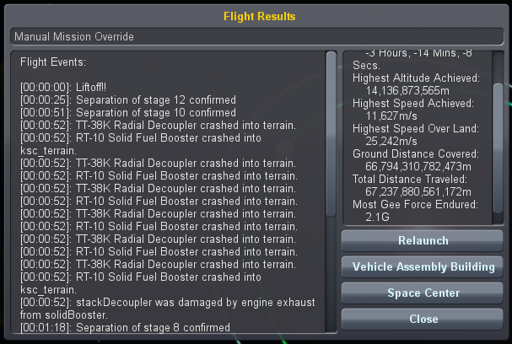Click the Total Distance Traveled value
This screenshot has height=344, width=512.
point(418,192)
